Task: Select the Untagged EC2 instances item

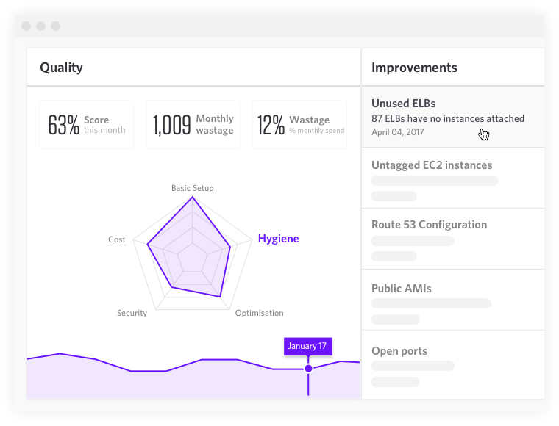Action: (x=453, y=178)
